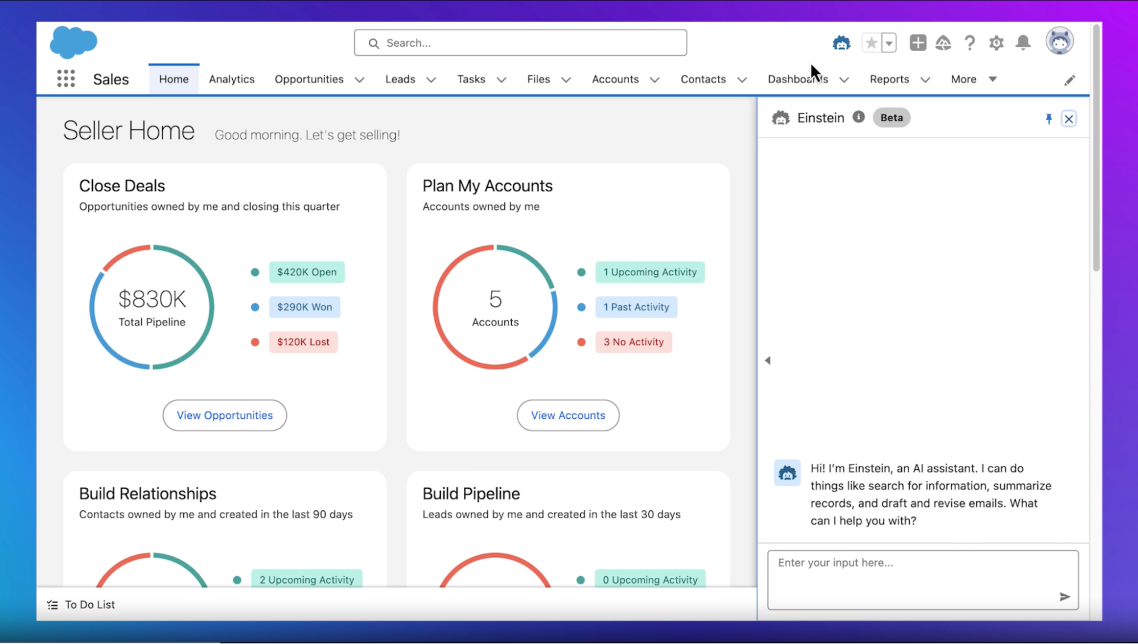Click the $420K Open badge
This screenshot has height=644, width=1138.
click(x=307, y=272)
